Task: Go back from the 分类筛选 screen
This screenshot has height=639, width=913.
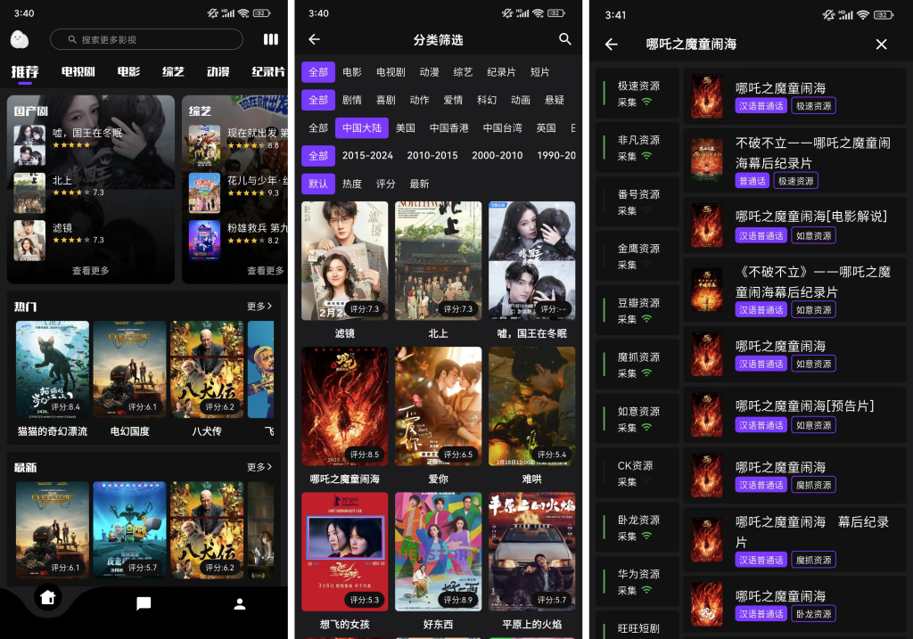Action: point(315,39)
